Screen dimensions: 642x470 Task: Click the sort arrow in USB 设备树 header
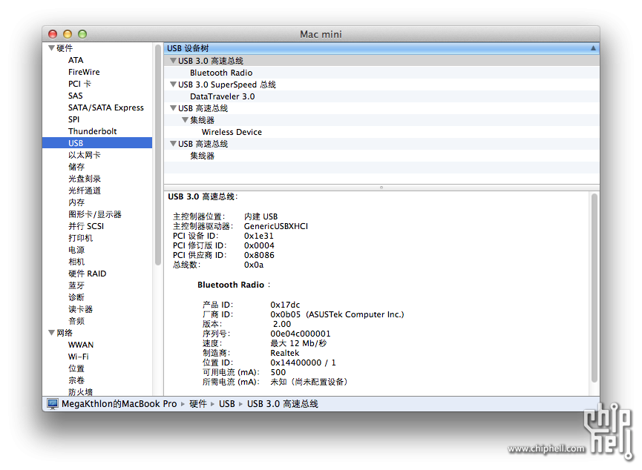593,48
